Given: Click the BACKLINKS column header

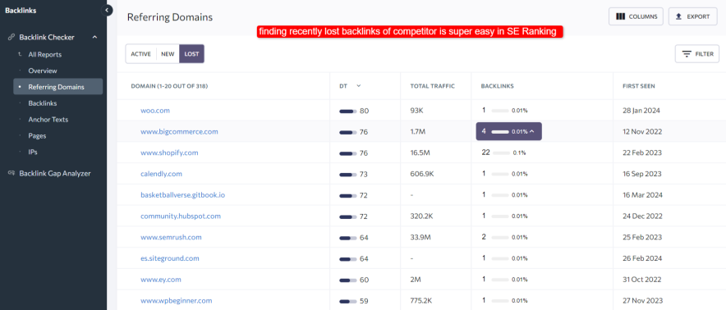Looking at the screenshot, I should pyautogui.click(x=497, y=86).
